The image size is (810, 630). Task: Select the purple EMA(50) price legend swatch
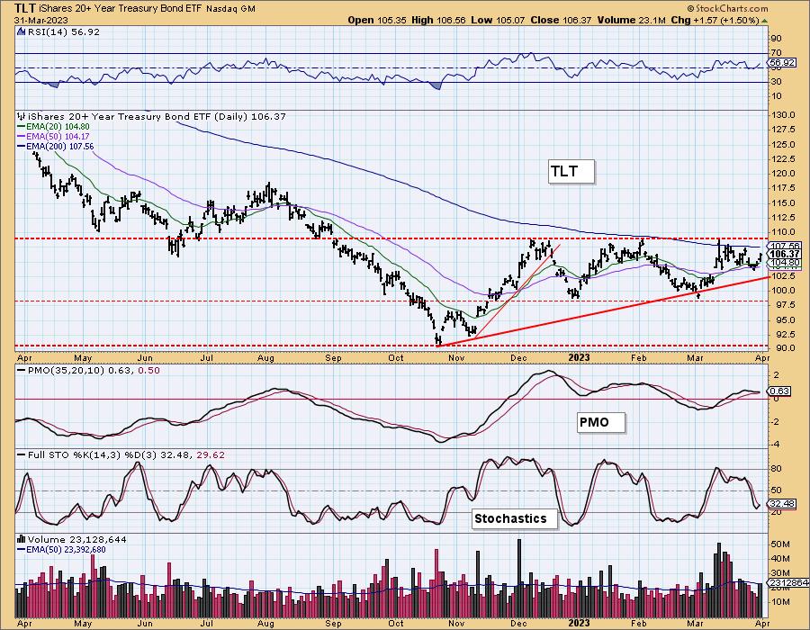(x=21, y=136)
